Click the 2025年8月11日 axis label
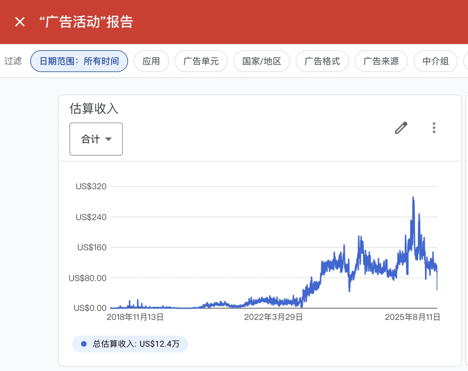This screenshot has height=371, width=468. (413, 317)
